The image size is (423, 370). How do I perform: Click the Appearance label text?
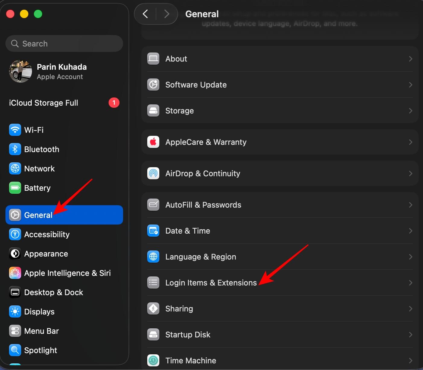tap(46, 254)
